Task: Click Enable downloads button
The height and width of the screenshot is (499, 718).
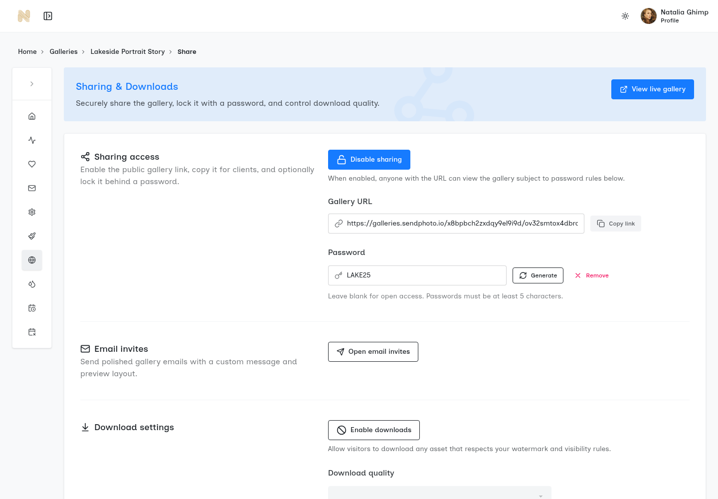Action: coord(374,430)
